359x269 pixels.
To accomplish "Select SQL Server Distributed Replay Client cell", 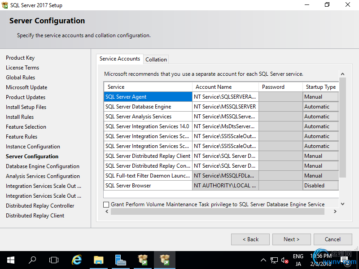I will point(148,156).
